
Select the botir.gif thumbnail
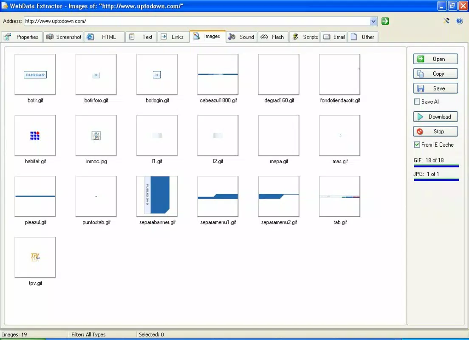pos(35,74)
